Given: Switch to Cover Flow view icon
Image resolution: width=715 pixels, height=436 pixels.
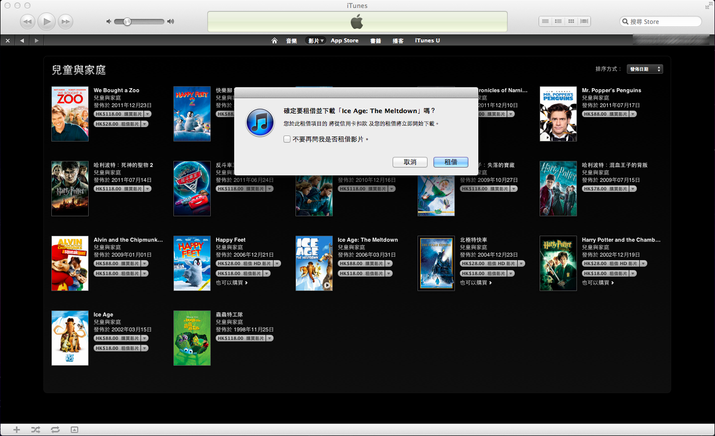Looking at the screenshot, I should click(x=584, y=21).
